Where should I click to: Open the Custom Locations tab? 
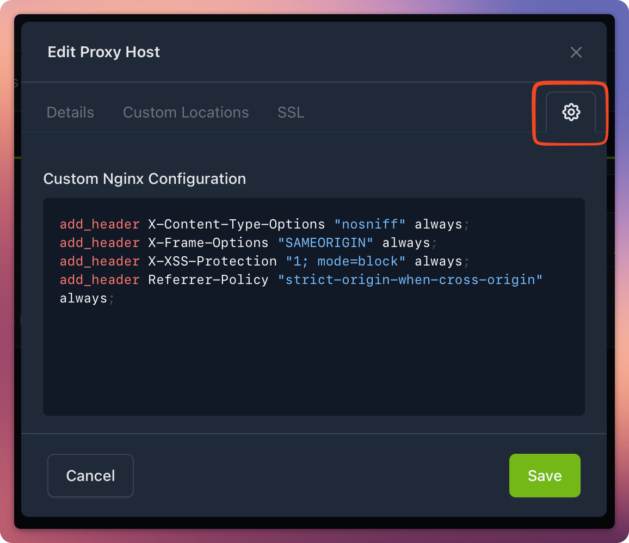click(186, 113)
